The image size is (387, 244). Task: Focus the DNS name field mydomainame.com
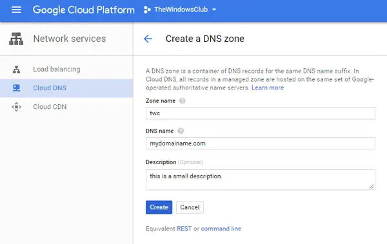tap(261, 144)
